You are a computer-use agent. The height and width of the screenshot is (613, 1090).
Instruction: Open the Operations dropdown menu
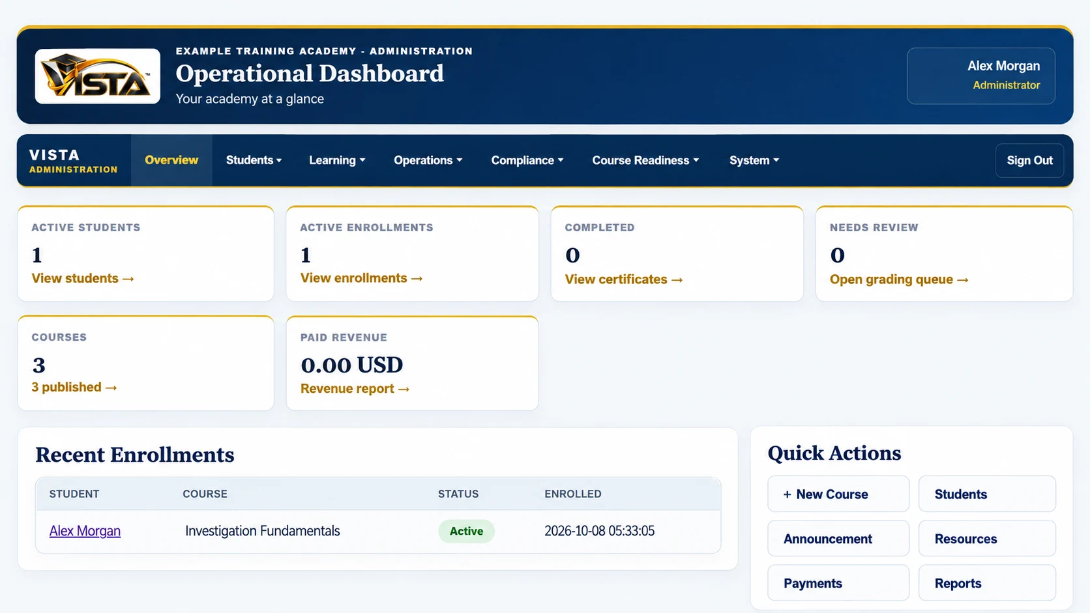pyautogui.click(x=428, y=160)
